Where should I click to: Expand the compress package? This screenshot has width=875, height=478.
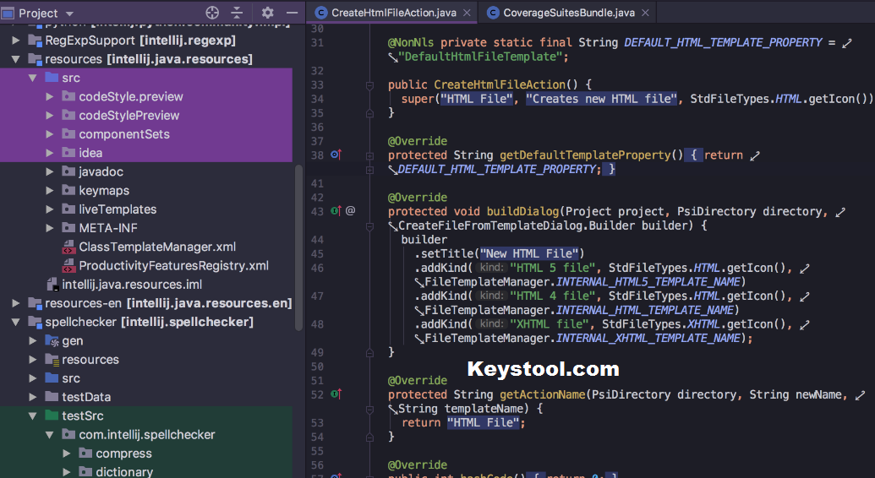pyautogui.click(x=67, y=453)
